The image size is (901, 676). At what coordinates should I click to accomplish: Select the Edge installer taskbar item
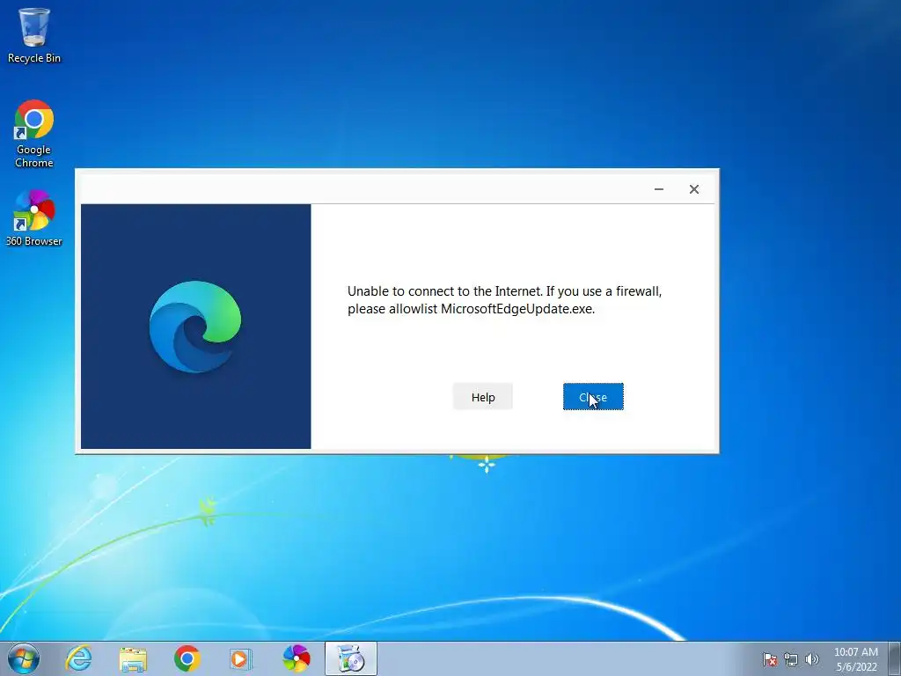(x=350, y=658)
